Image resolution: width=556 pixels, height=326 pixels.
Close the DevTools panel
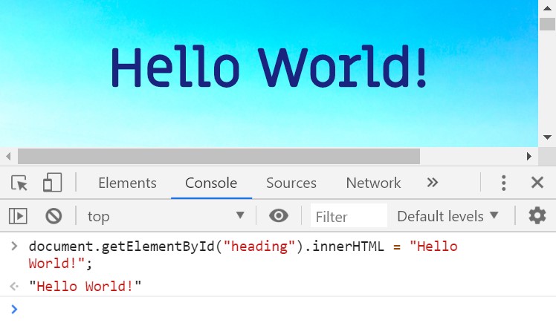[x=537, y=183]
